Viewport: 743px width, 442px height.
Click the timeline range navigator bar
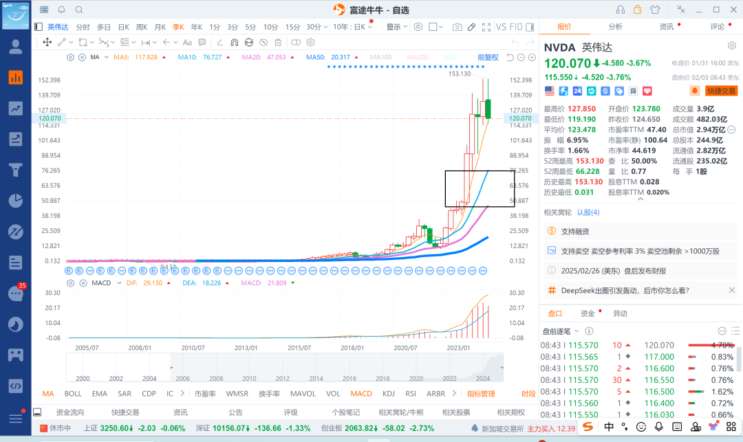coord(285,367)
